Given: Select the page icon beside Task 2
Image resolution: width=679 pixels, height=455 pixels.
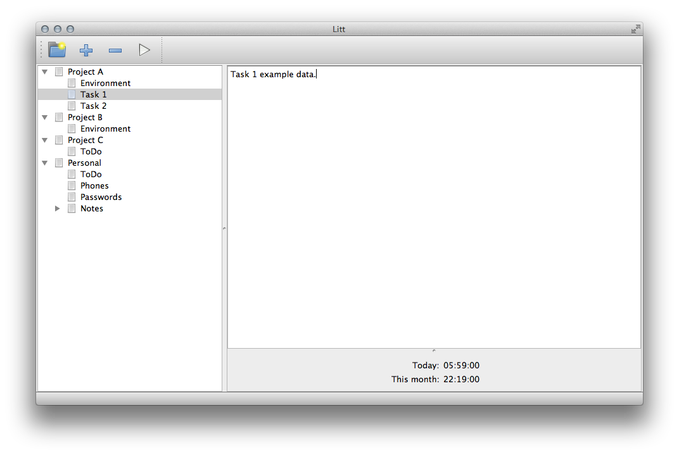Looking at the screenshot, I should [x=72, y=106].
